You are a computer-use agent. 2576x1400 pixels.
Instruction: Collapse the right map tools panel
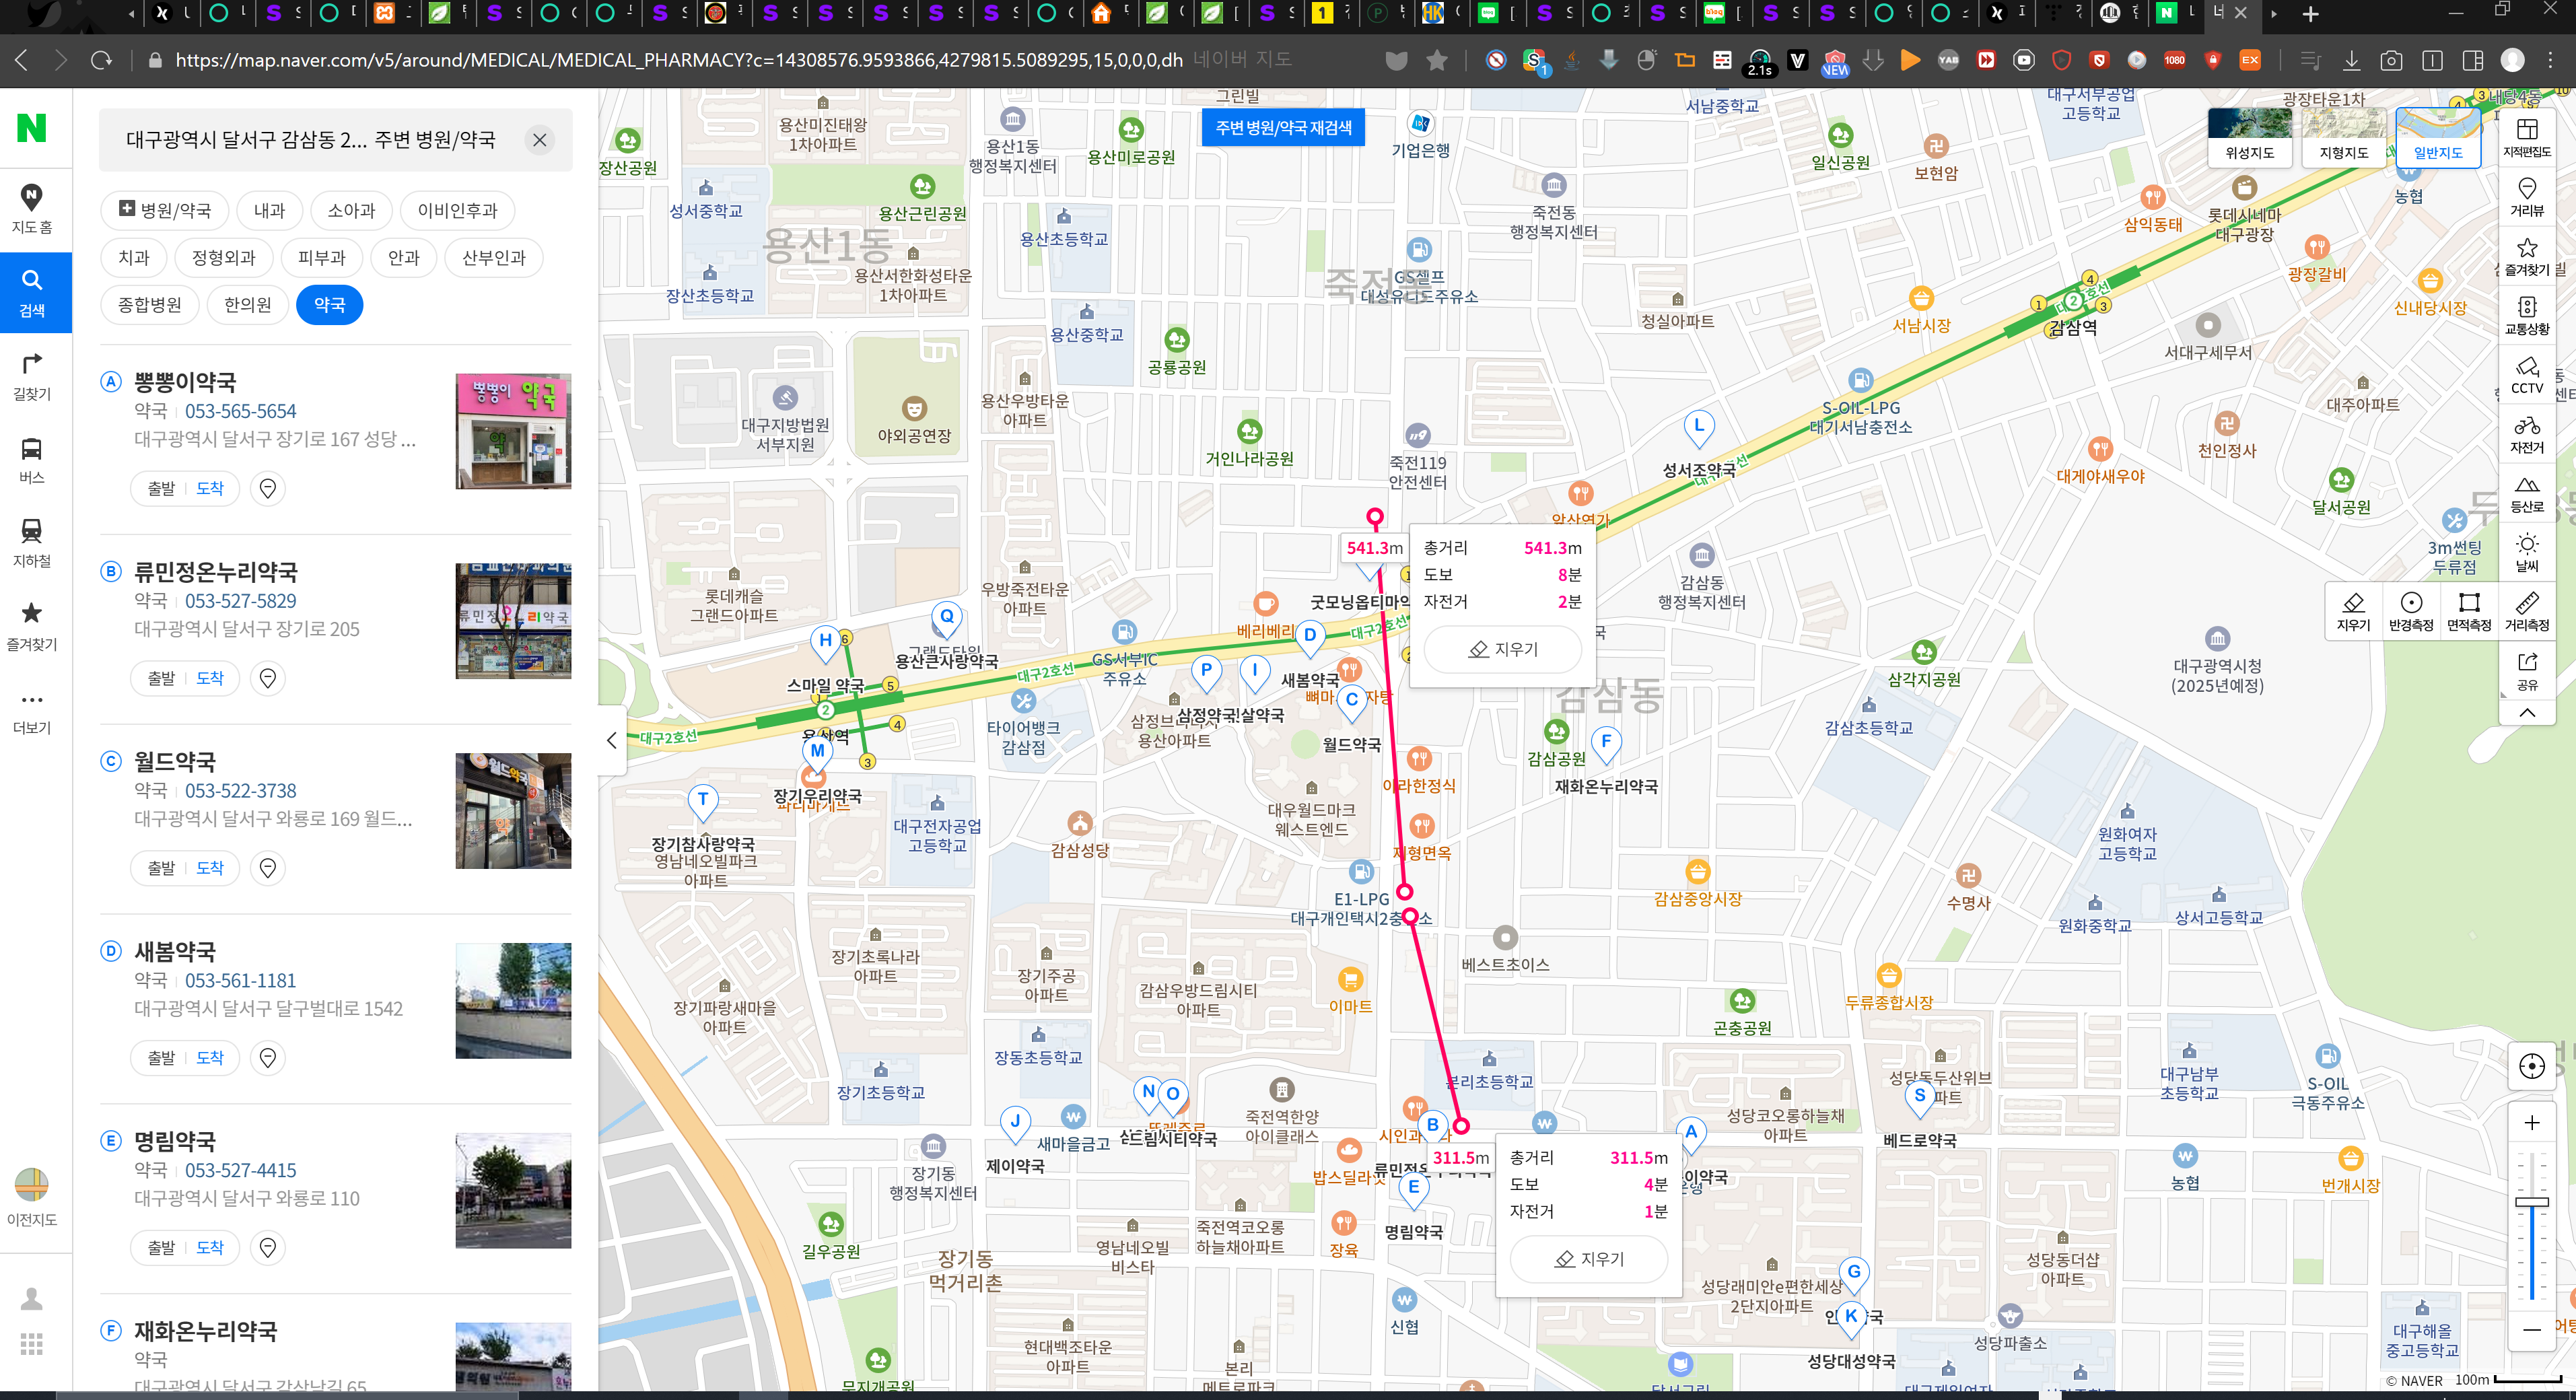pyautogui.click(x=2527, y=712)
